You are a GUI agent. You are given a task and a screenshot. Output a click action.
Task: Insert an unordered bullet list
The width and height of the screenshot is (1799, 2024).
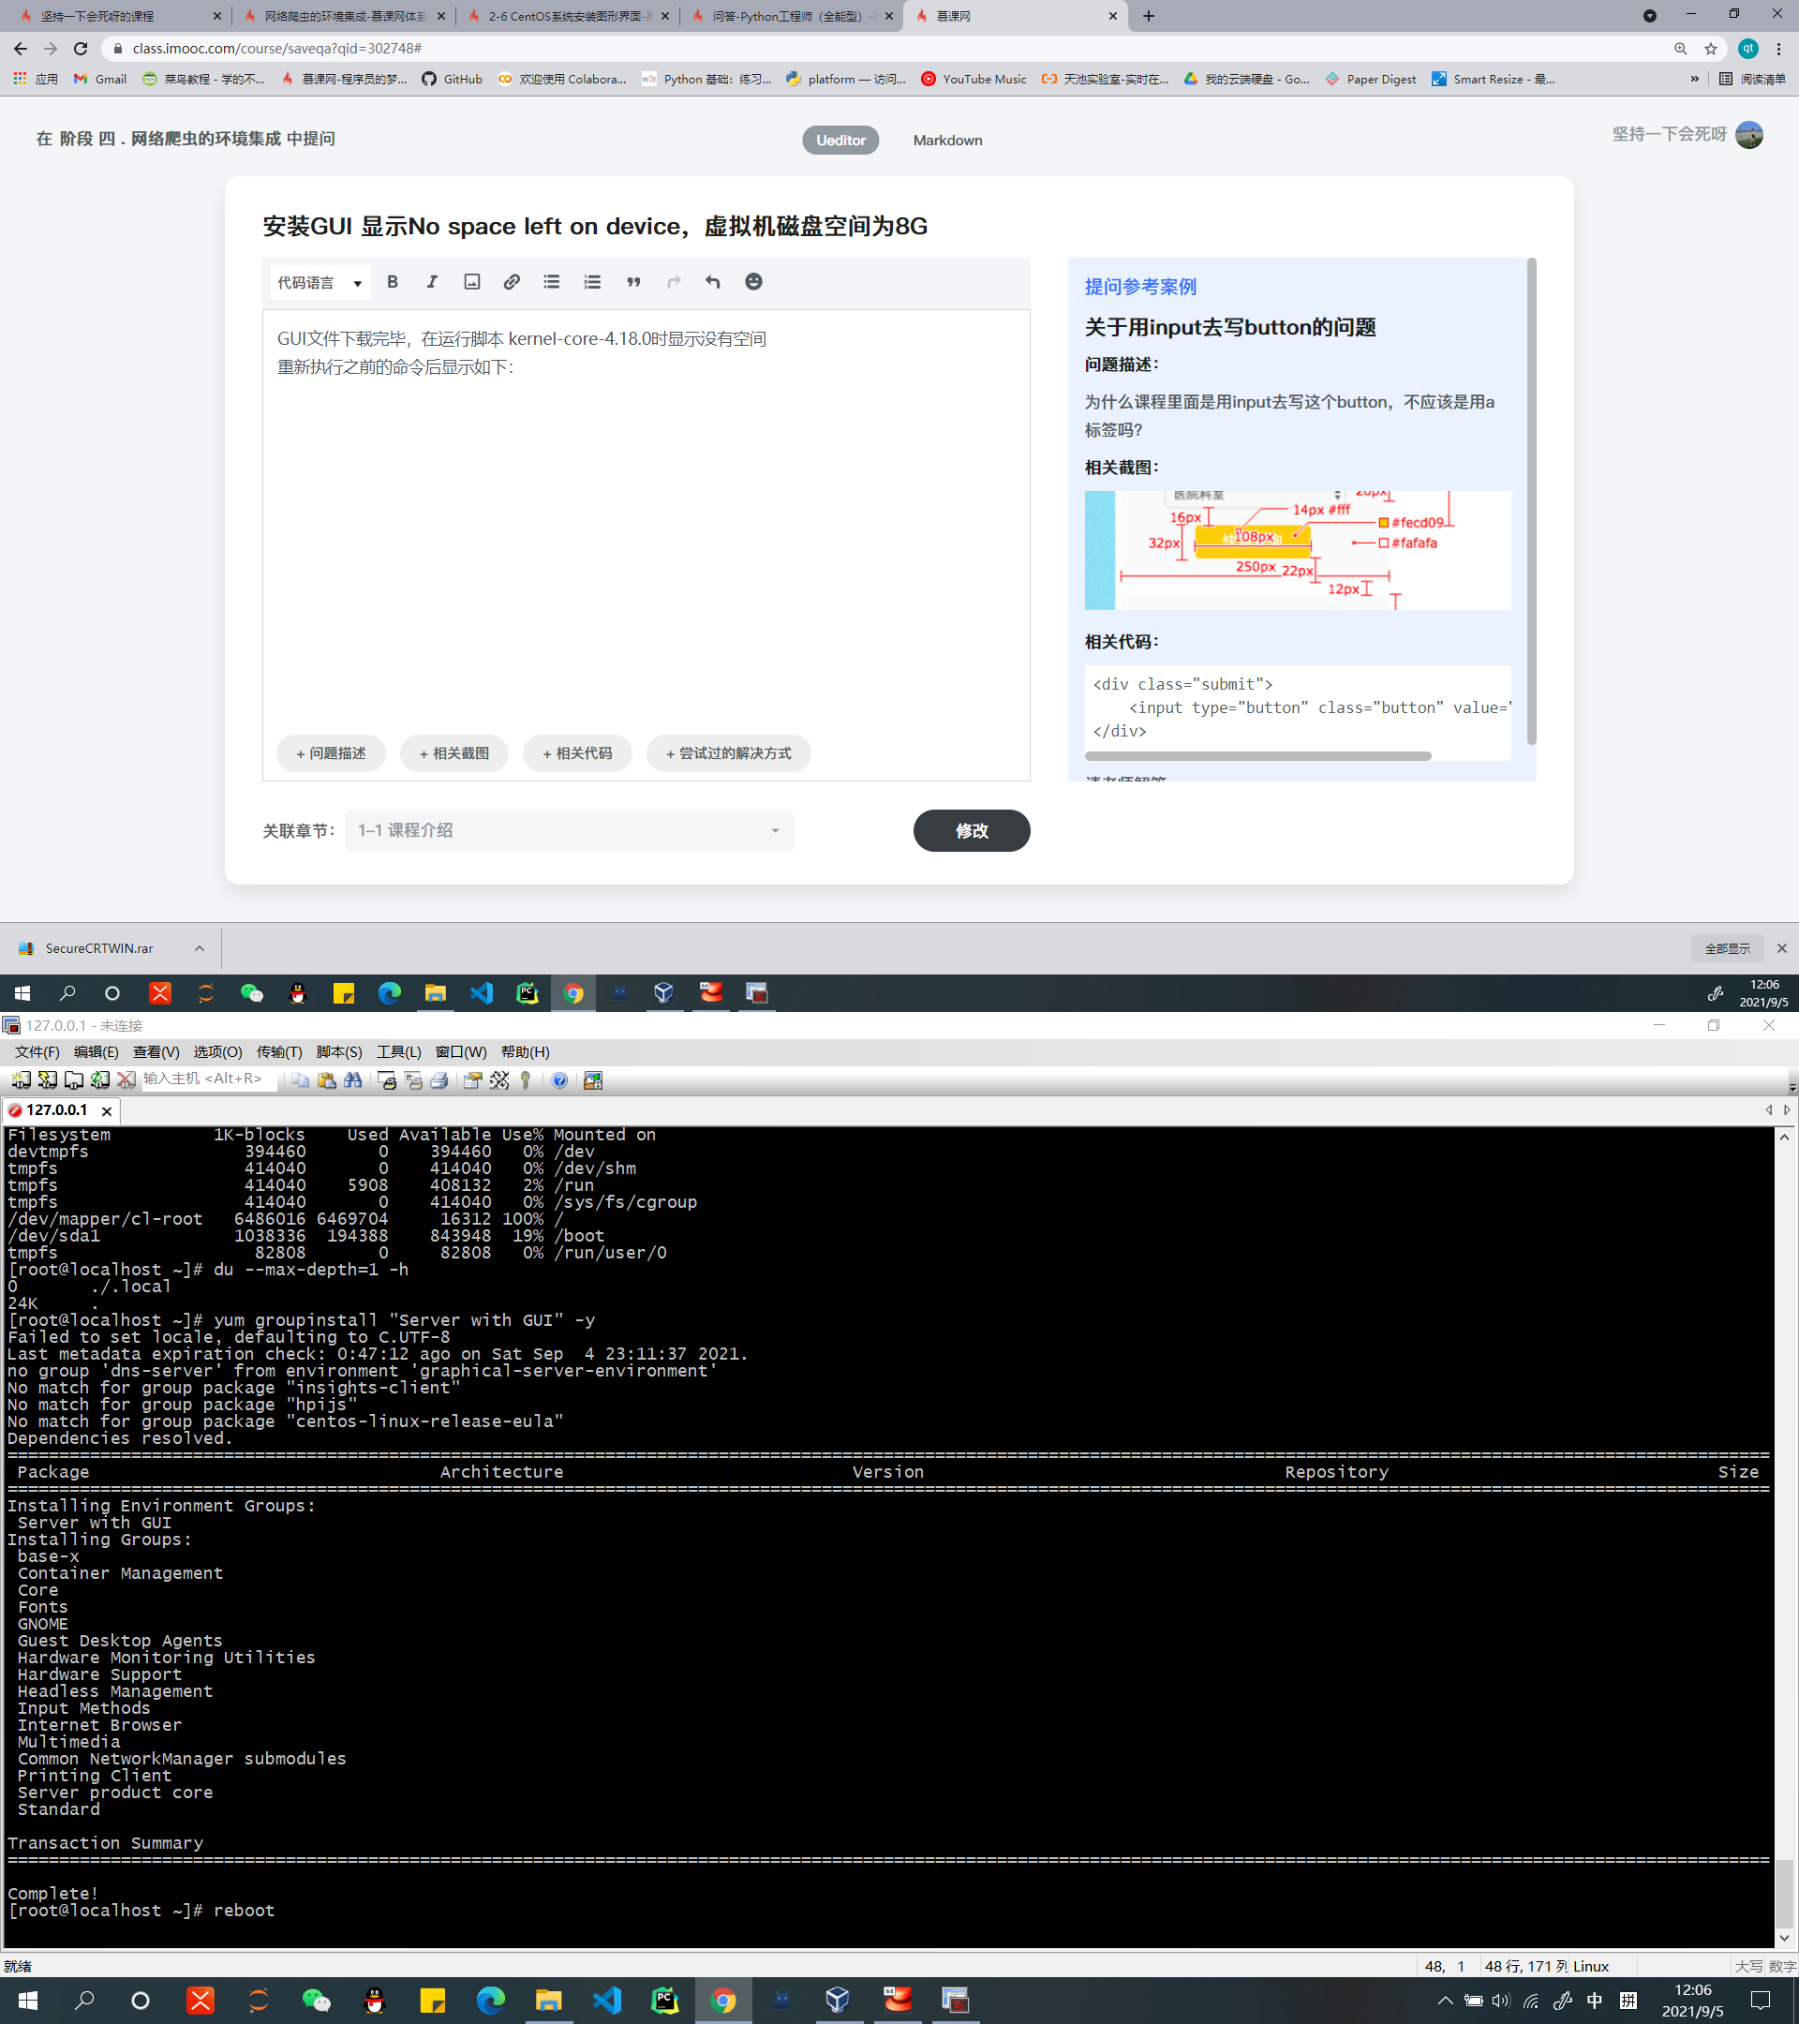point(552,282)
